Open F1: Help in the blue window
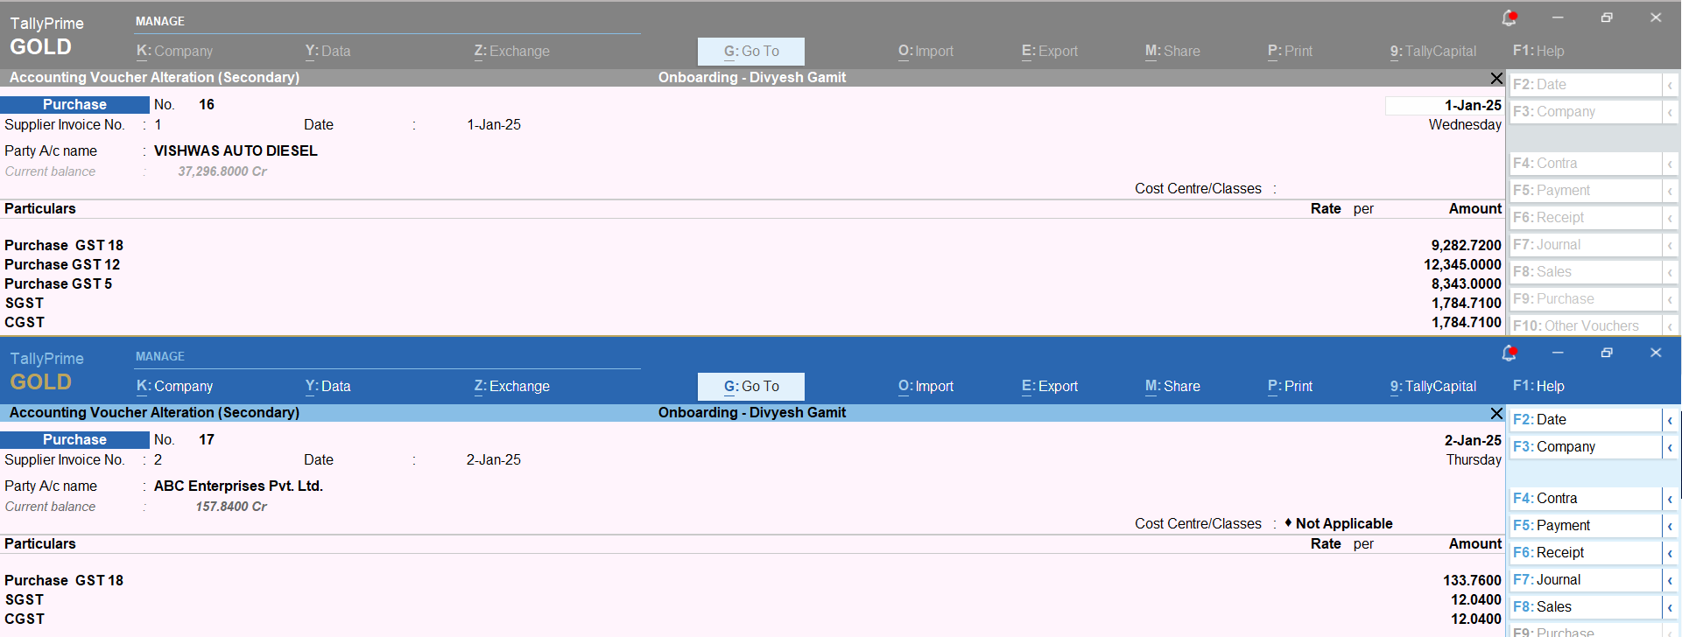 [x=1538, y=387]
